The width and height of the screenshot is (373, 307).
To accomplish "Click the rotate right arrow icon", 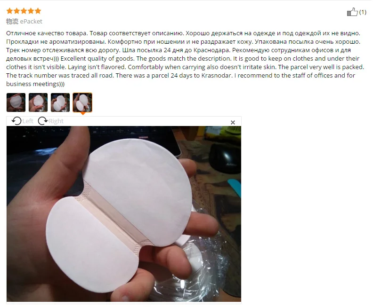I will (x=43, y=121).
